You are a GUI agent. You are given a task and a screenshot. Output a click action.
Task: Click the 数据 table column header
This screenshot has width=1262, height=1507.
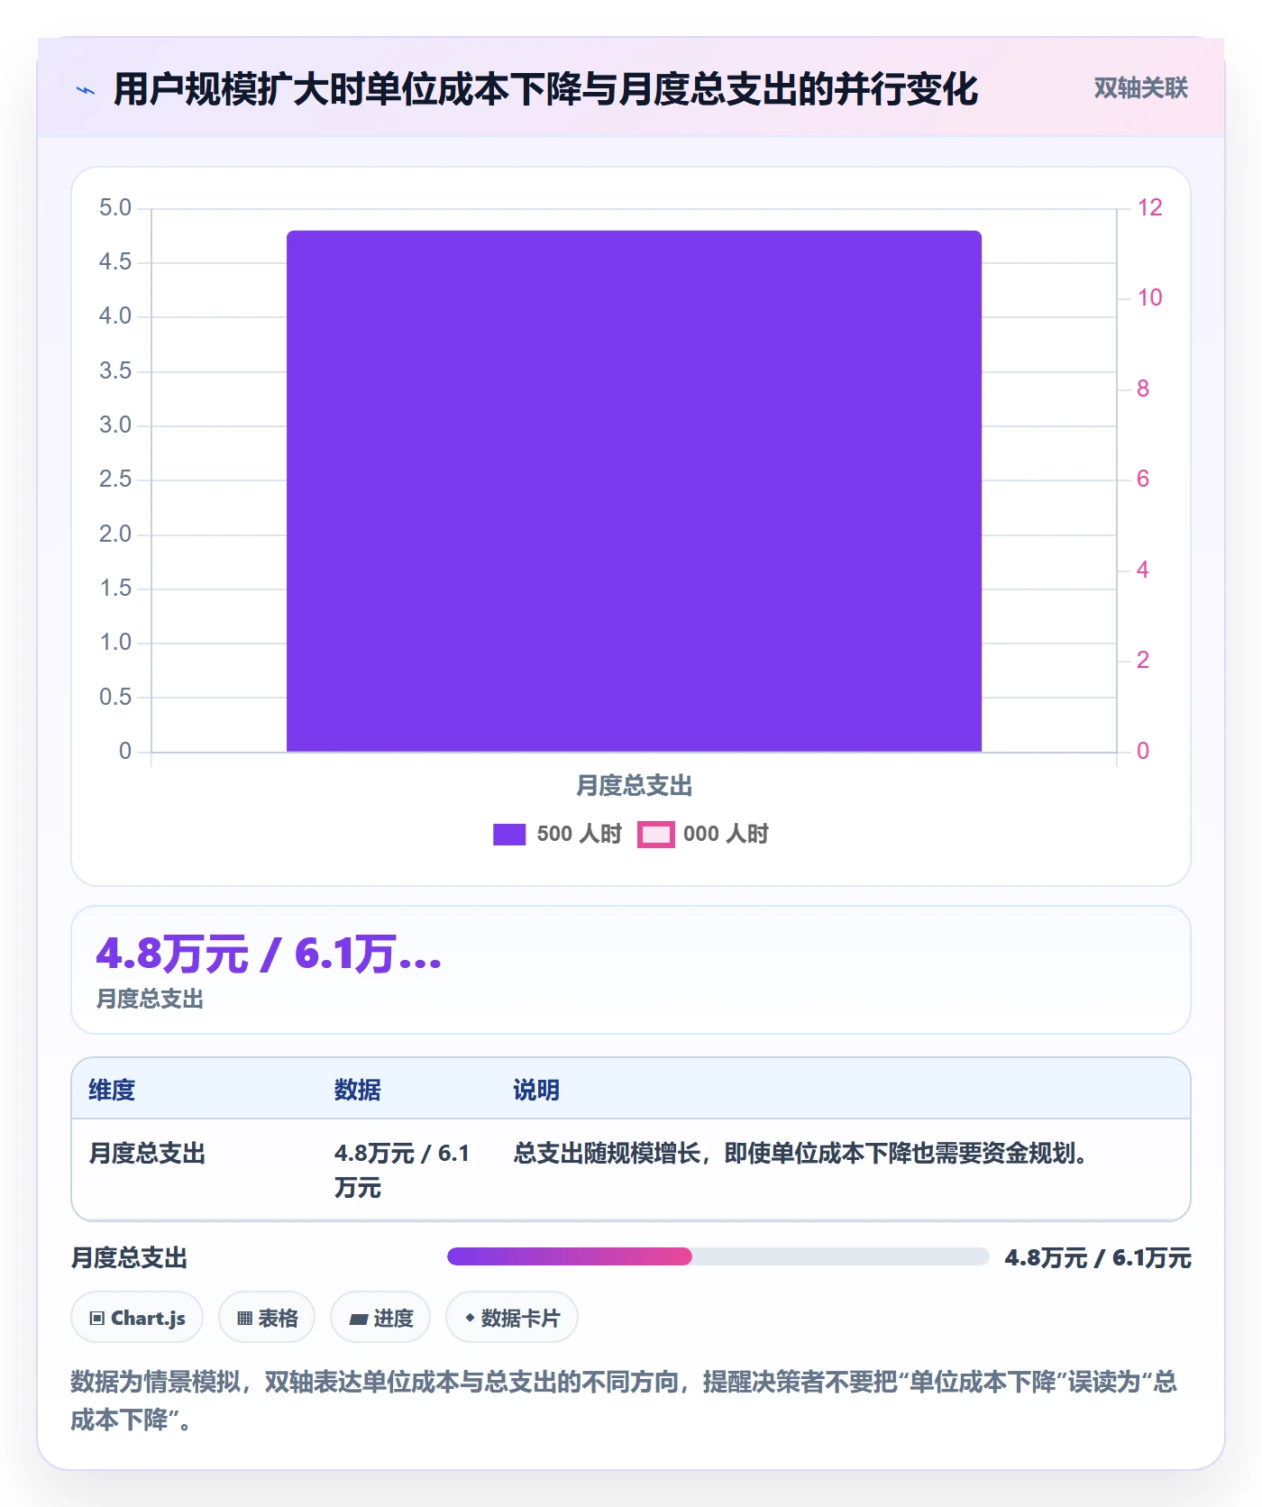[x=358, y=1090]
